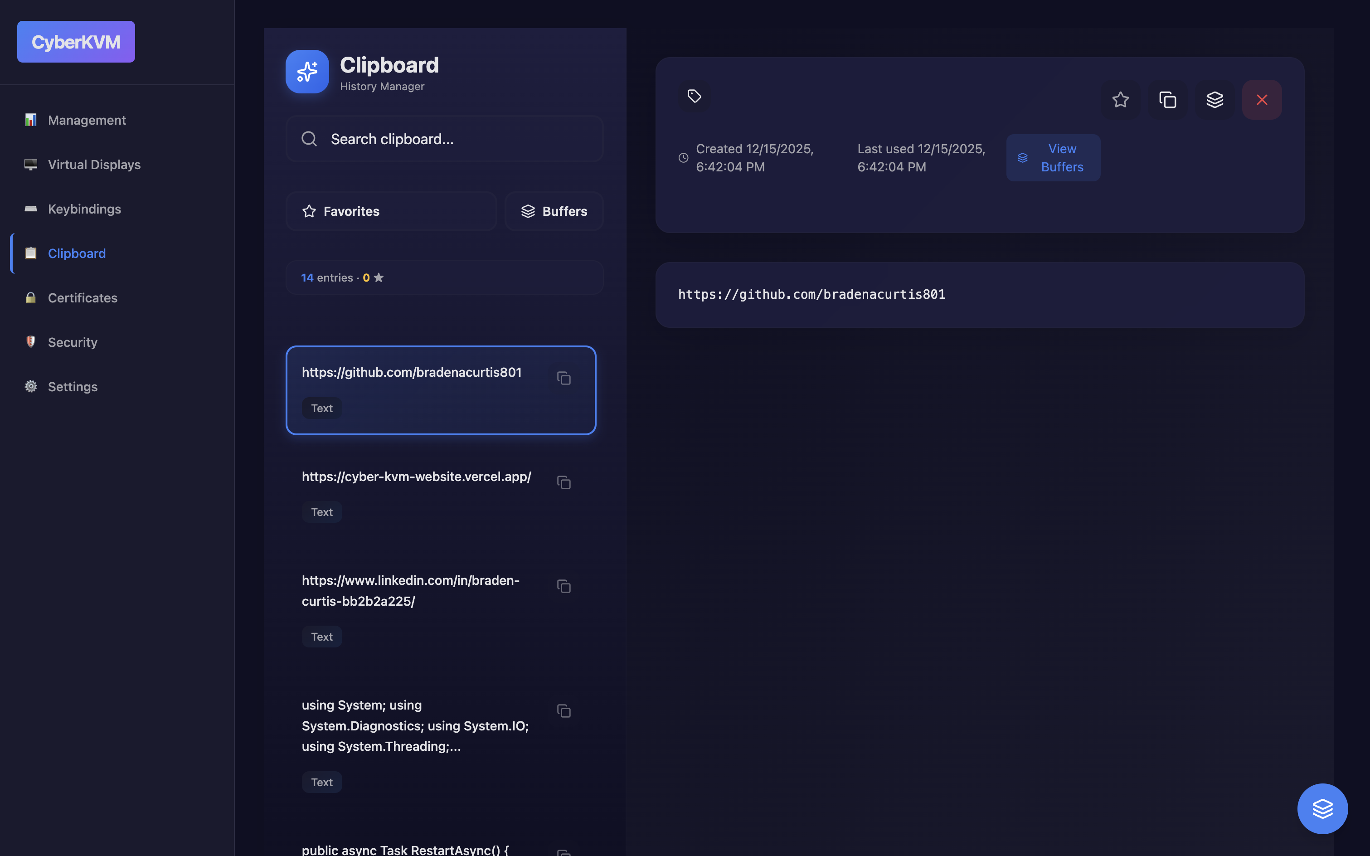Copy selected entry using detail copy icon
Screen dimensions: 1370x856
coord(1167,100)
